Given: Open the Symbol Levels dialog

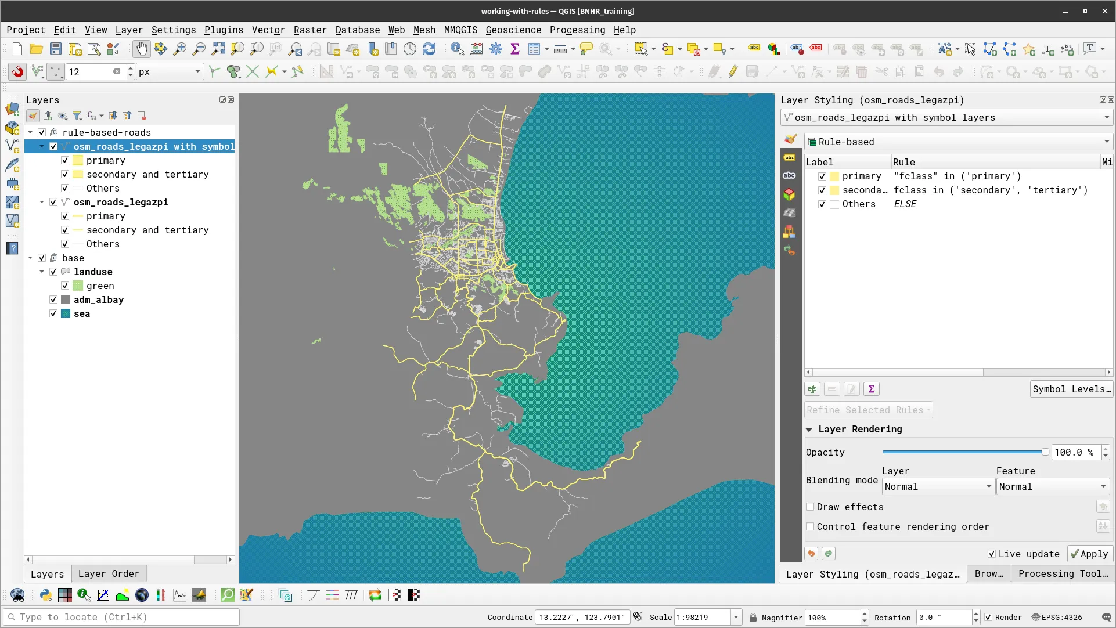Looking at the screenshot, I should coord(1071,389).
